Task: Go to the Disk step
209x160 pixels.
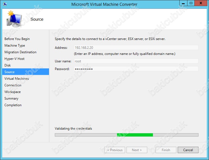Action: (7, 65)
